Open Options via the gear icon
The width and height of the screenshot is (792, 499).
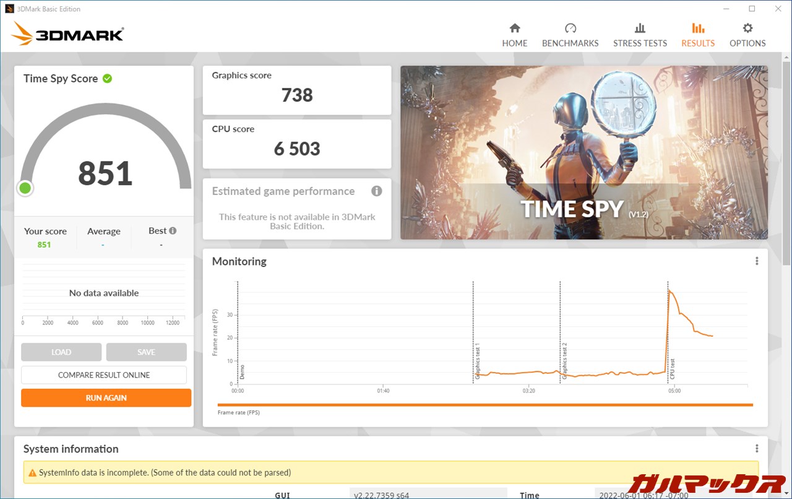747,28
